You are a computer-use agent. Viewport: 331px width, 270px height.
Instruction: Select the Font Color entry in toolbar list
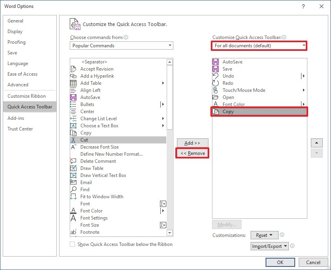[x=259, y=104]
